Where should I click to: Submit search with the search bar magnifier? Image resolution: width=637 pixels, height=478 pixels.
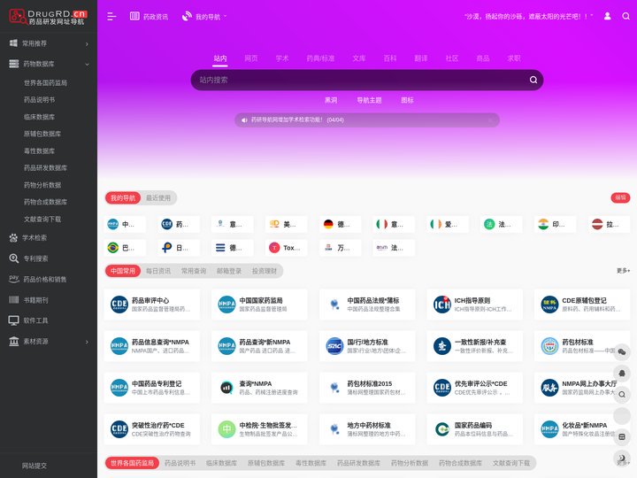point(533,80)
